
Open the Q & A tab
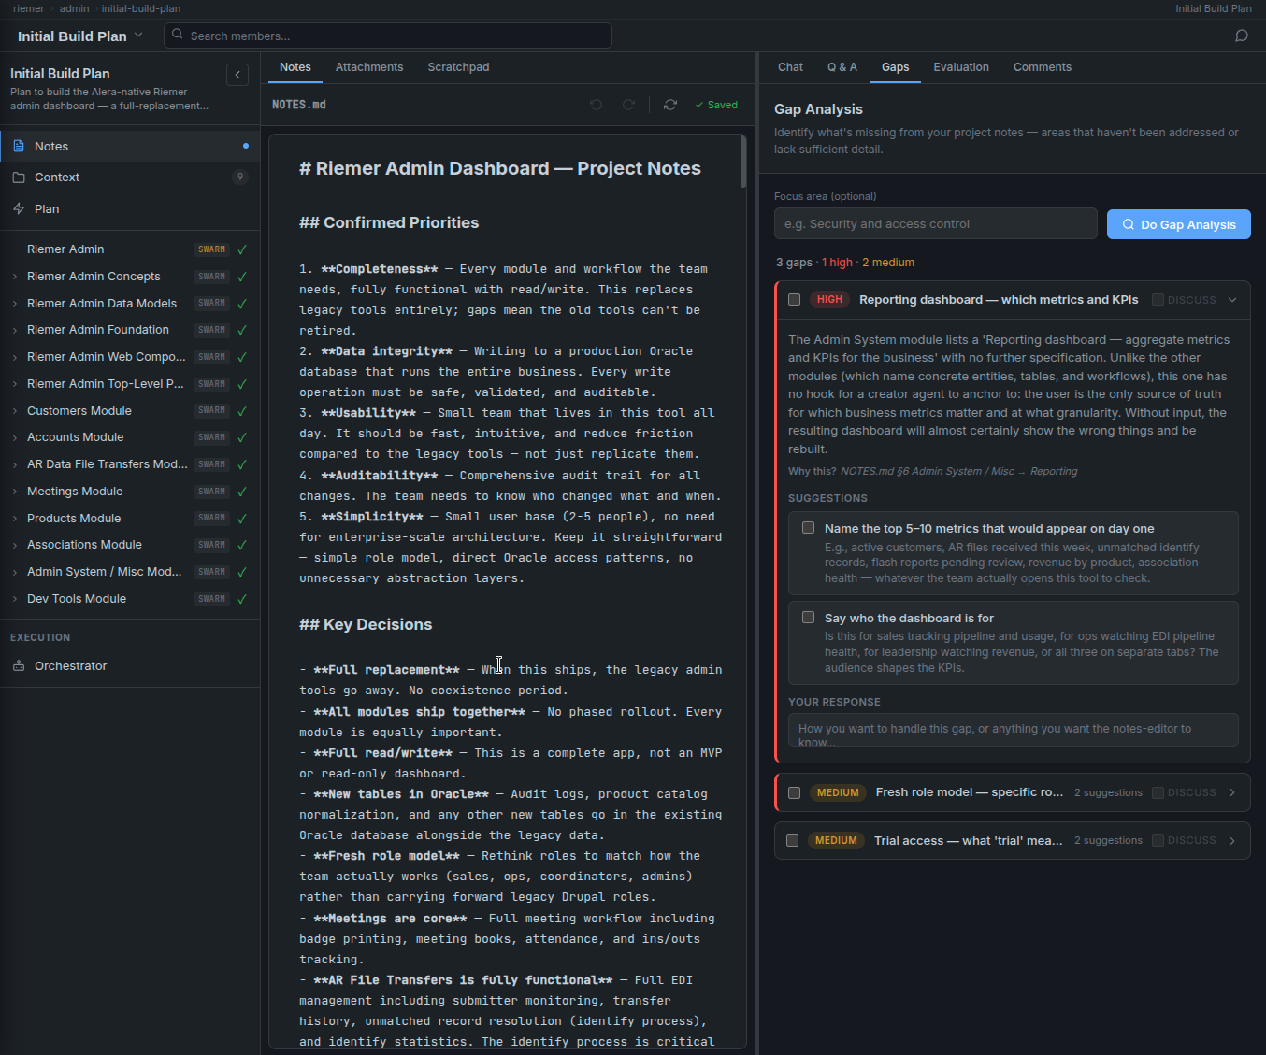[842, 67]
